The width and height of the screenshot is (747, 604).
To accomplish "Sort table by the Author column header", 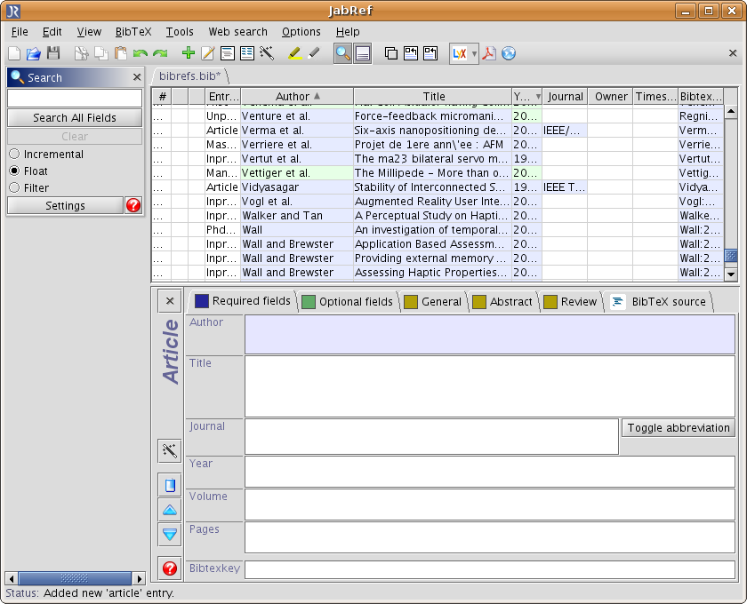I will [293, 96].
